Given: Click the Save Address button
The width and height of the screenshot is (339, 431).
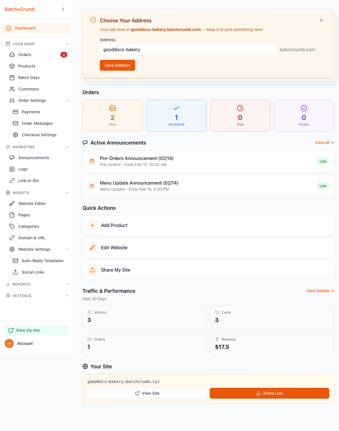Looking at the screenshot, I should point(117,65).
